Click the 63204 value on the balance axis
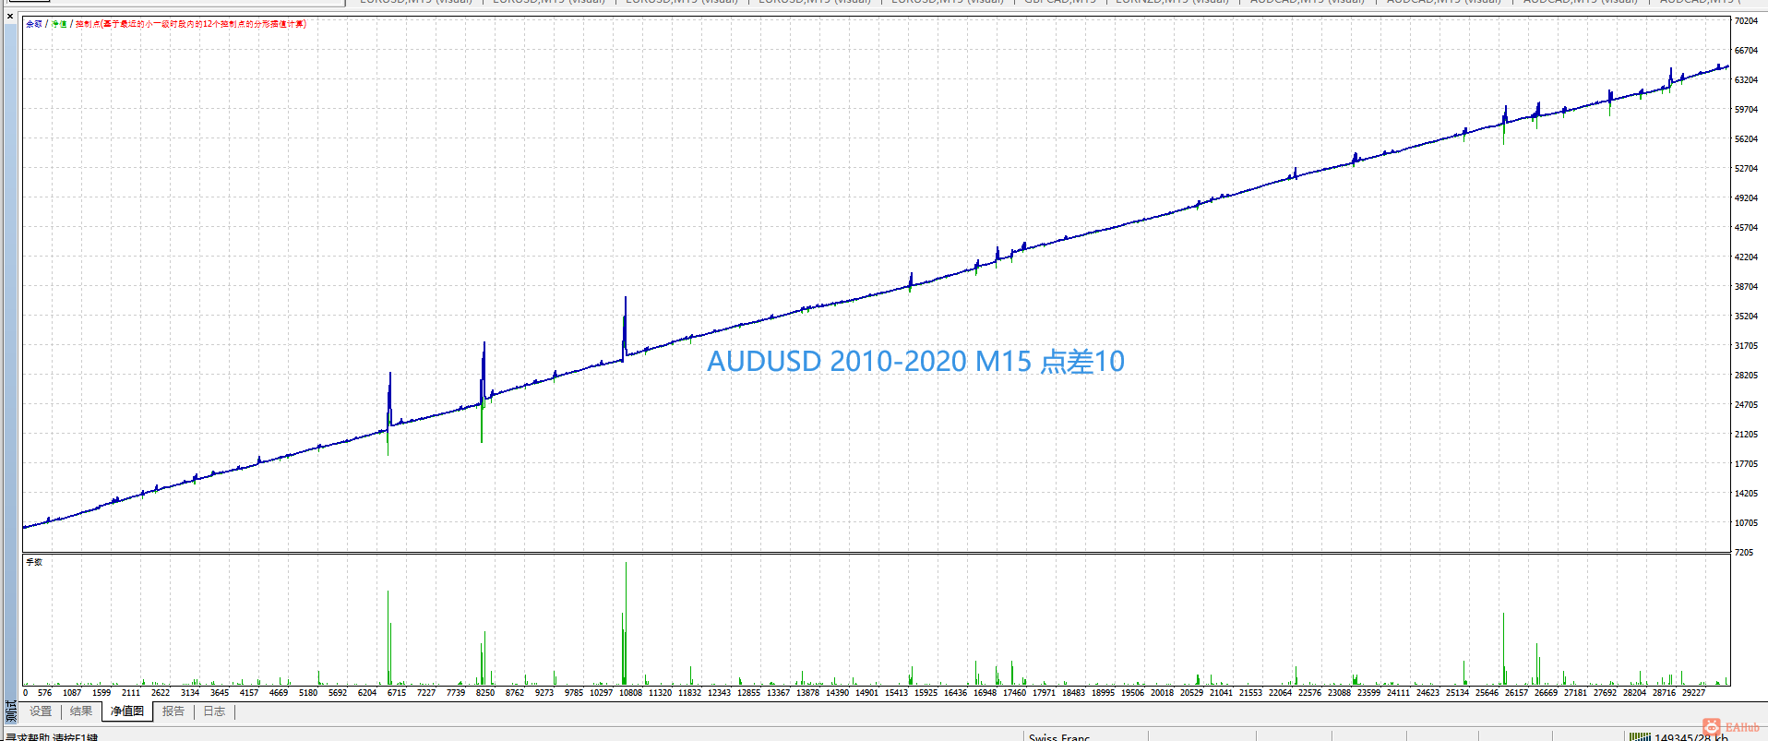The height and width of the screenshot is (741, 1768). 1746,79
